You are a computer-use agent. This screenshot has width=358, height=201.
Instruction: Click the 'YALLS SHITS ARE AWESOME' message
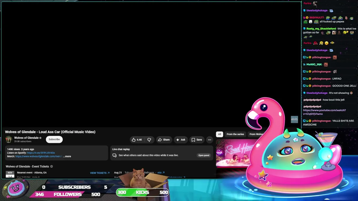[329, 123]
